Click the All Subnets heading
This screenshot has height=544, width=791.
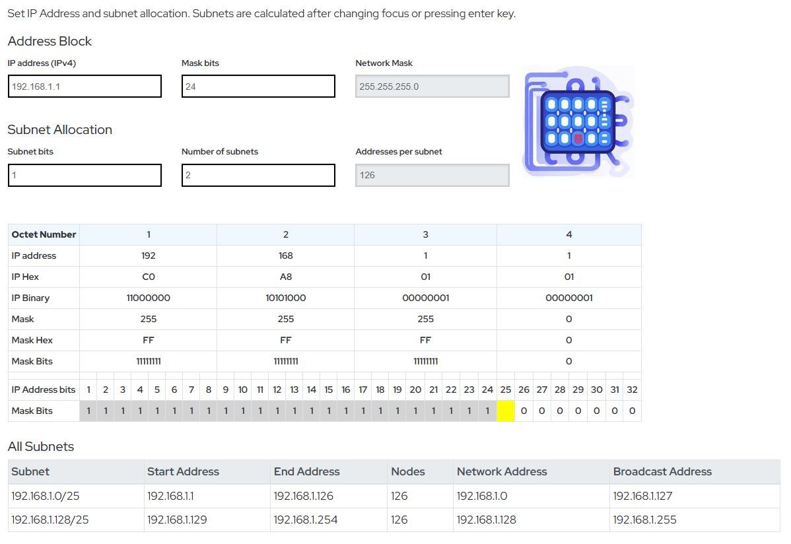tap(41, 446)
